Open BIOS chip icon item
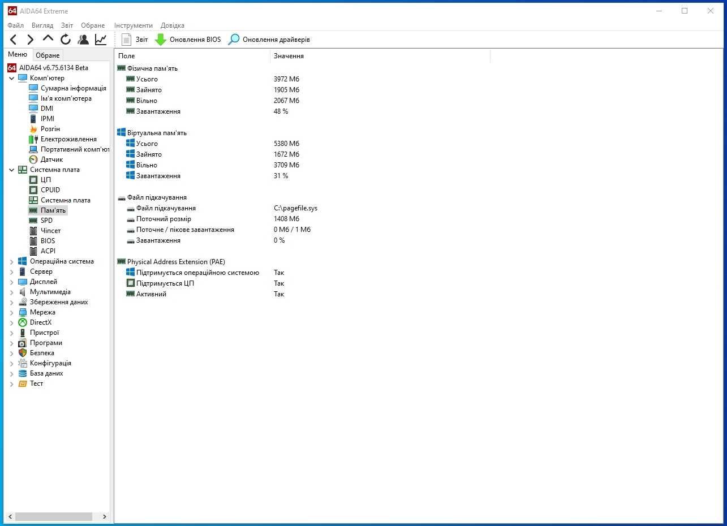The image size is (727, 526). (33, 241)
